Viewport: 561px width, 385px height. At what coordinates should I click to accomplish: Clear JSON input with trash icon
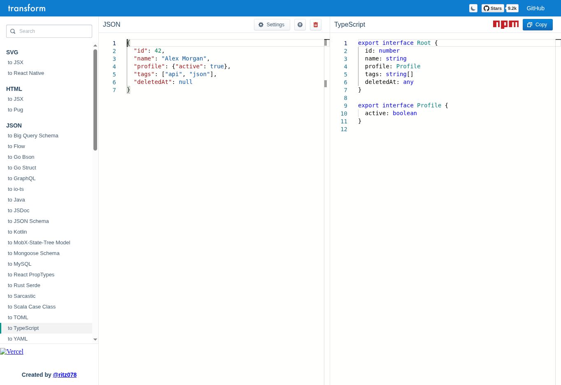[316, 25]
